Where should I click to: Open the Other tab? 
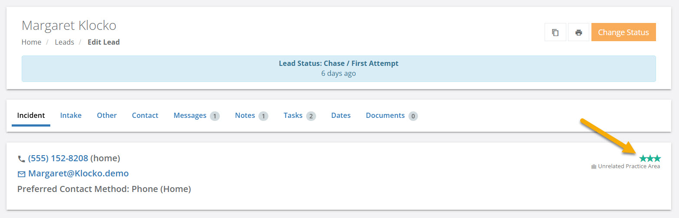(x=107, y=115)
